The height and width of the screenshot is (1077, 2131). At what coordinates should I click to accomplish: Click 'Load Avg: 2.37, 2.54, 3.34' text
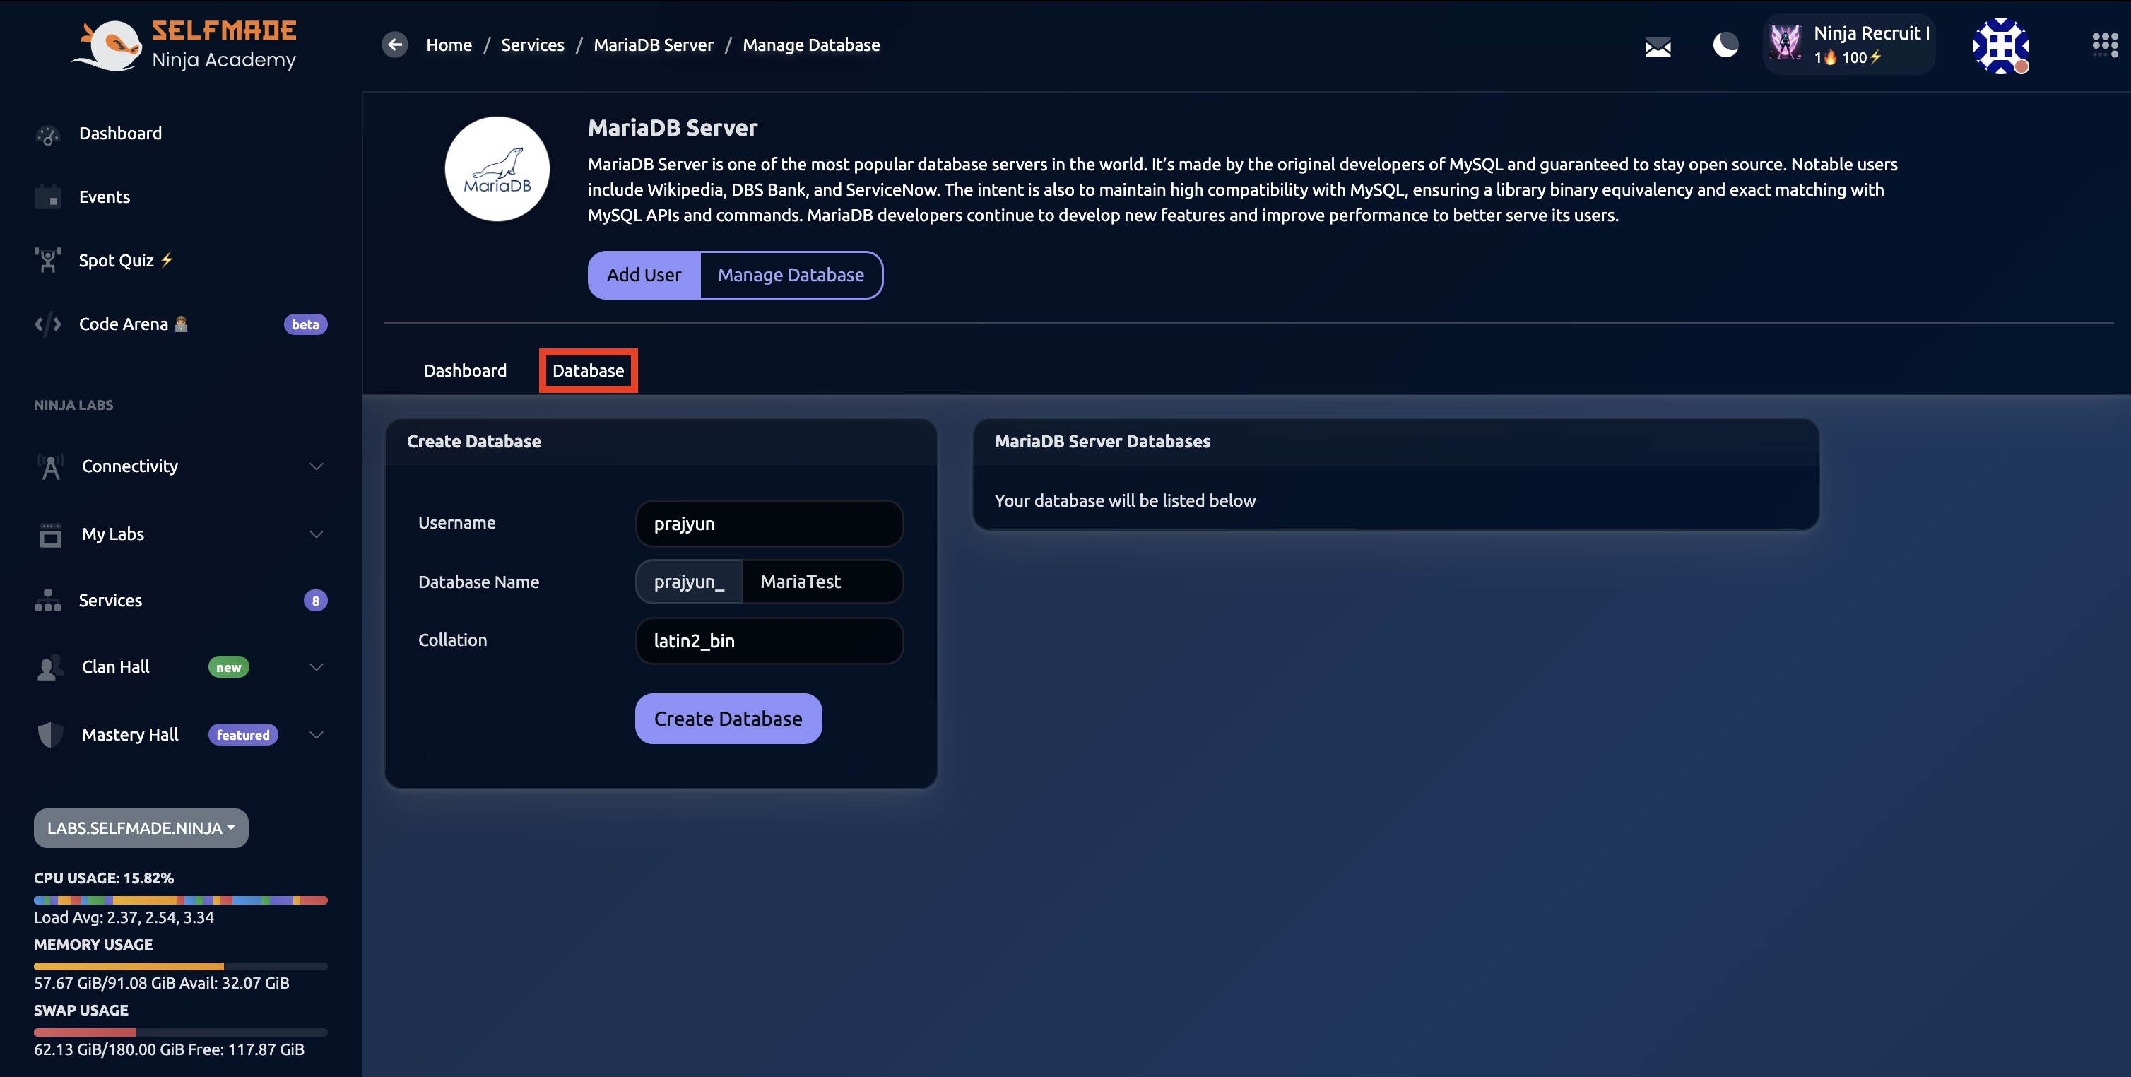(x=123, y=917)
